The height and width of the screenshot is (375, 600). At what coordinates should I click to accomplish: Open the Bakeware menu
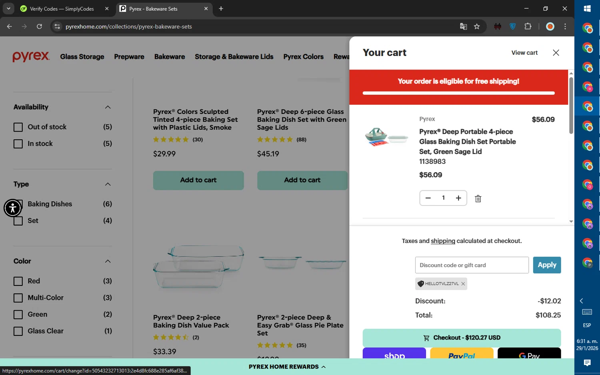(170, 57)
